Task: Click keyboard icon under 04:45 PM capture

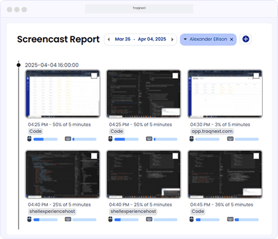Action: [x=230, y=219]
